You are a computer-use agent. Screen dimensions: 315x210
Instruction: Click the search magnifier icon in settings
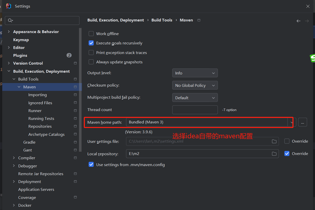coord(10,21)
